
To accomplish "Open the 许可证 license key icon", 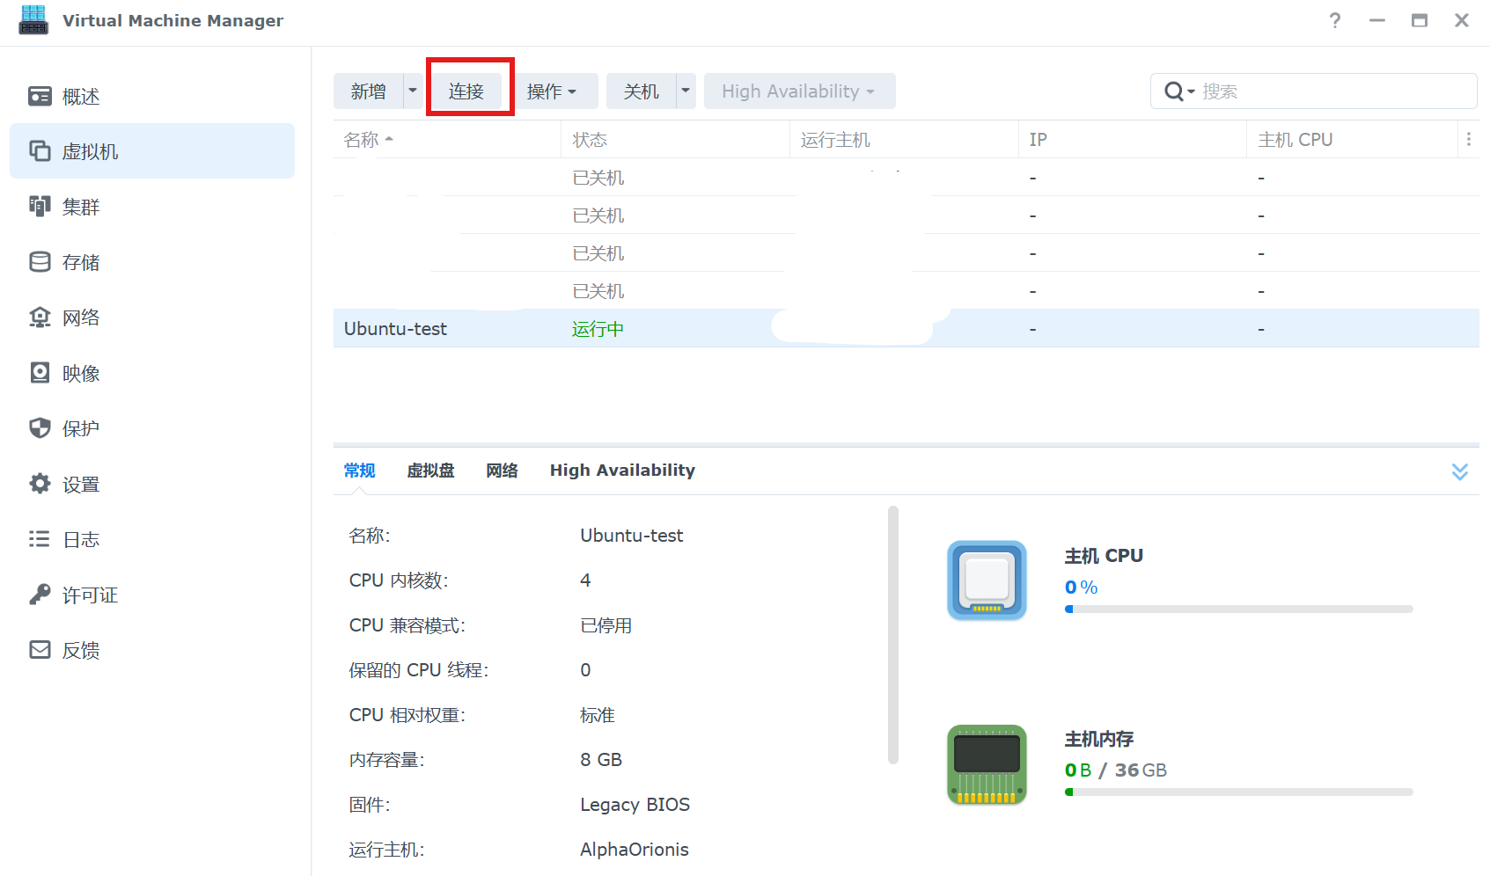I will pyautogui.click(x=40, y=595).
